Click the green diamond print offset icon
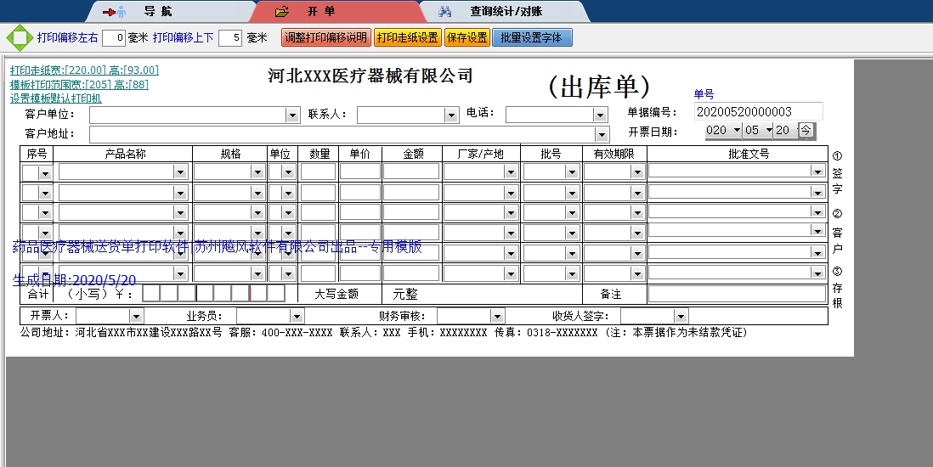The height and width of the screenshot is (467, 933). tap(19, 38)
